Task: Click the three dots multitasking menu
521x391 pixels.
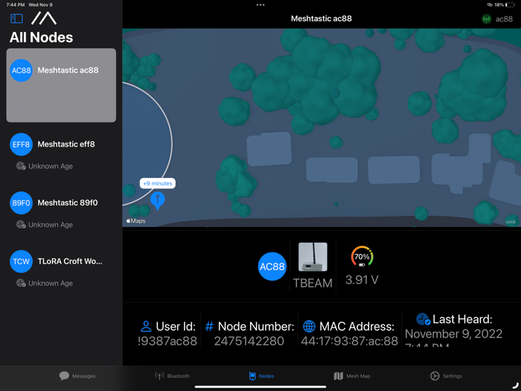Action: (x=260, y=5)
